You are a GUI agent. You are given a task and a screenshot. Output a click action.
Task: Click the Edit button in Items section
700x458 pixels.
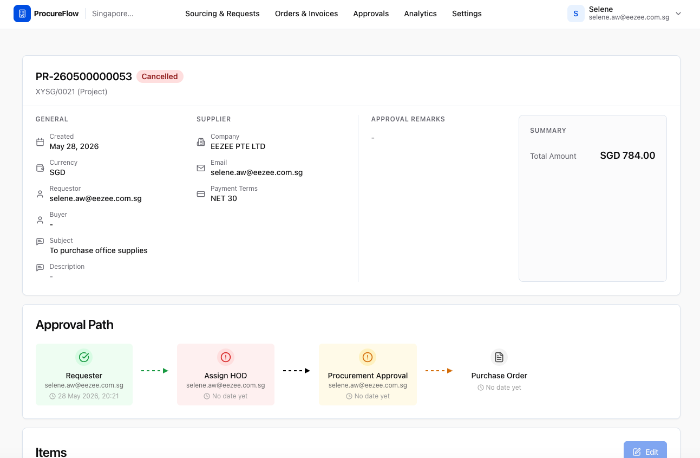coord(645,451)
